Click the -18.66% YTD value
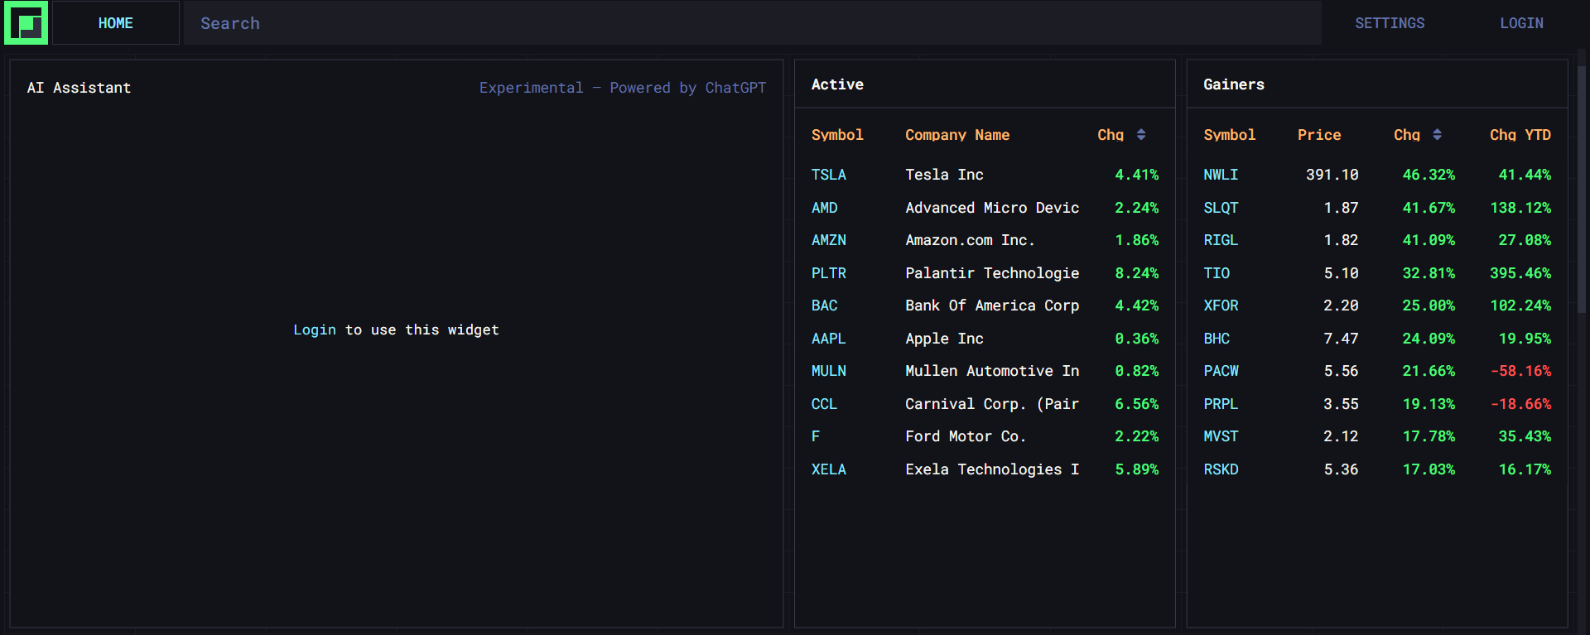1590x635 pixels. click(x=1520, y=404)
